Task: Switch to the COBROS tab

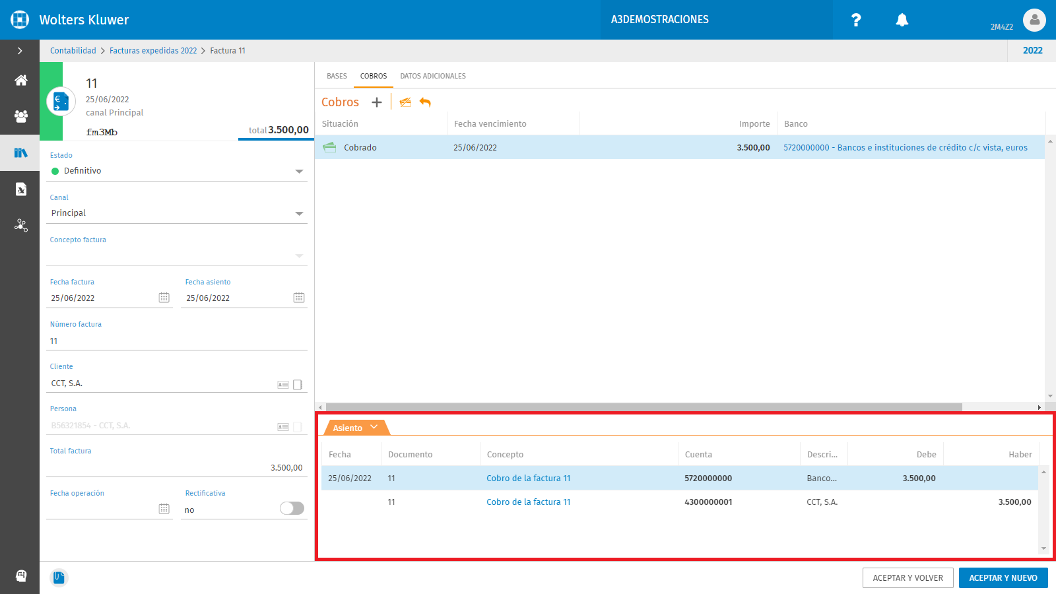Action: tap(374, 76)
